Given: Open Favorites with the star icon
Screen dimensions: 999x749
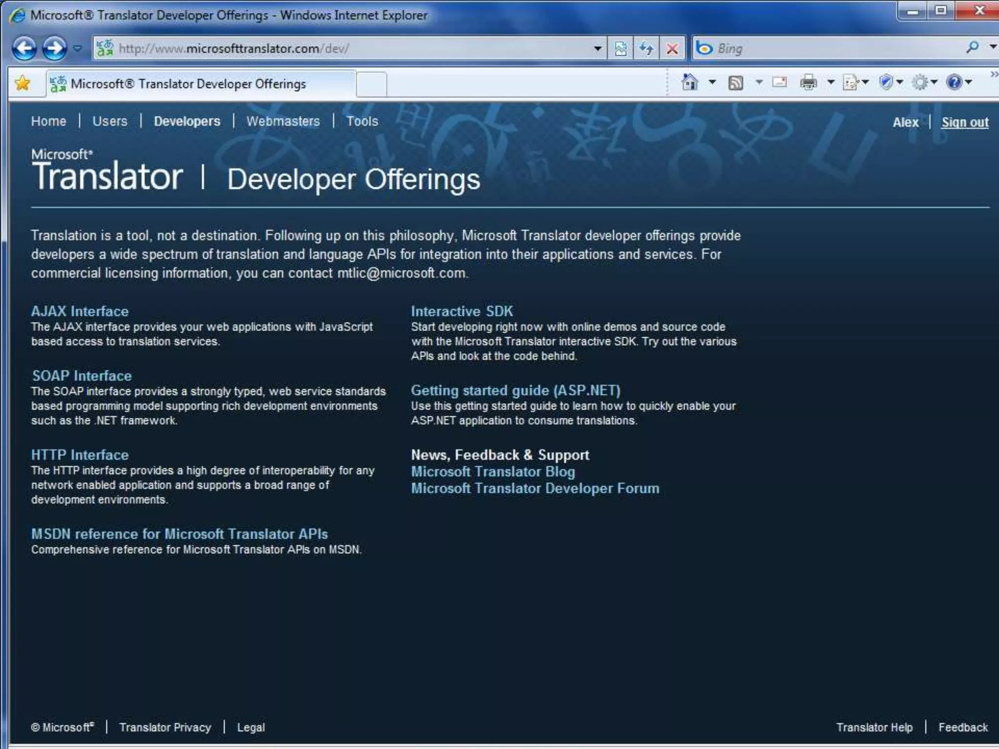Looking at the screenshot, I should click(x=22, y=83).
